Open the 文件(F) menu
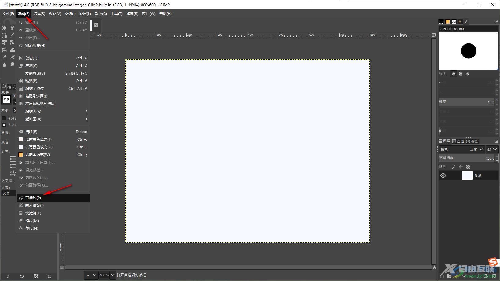This screenshot has height=281, width=500. (x=8, y=13)
